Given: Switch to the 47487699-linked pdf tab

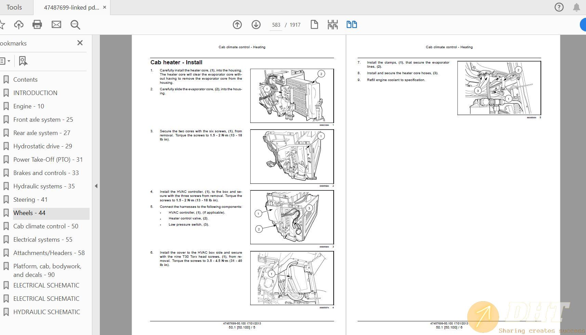Looking at the screenshot, I should pyautogui.click(x=71, y=7).
